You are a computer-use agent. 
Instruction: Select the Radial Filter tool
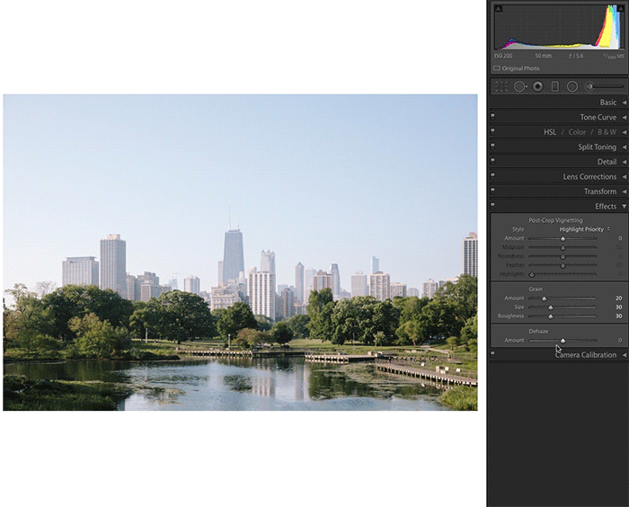[x=572, y=86]
